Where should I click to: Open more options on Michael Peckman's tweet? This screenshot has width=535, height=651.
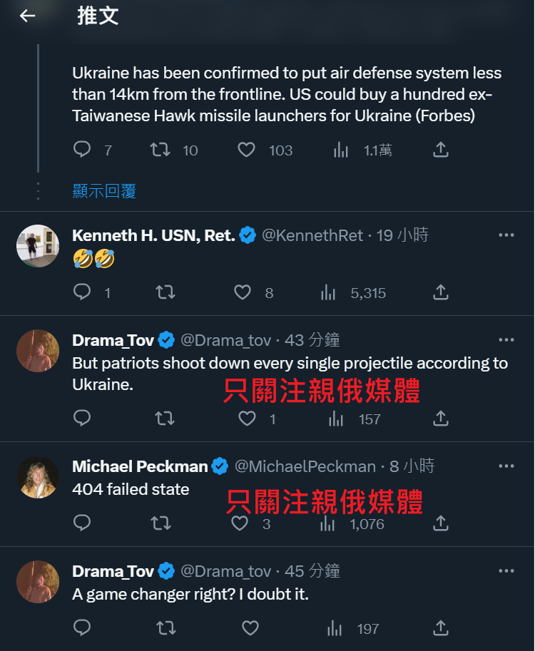coord(506,466)
